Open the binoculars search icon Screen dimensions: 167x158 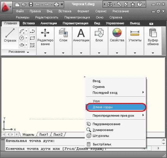110,4
